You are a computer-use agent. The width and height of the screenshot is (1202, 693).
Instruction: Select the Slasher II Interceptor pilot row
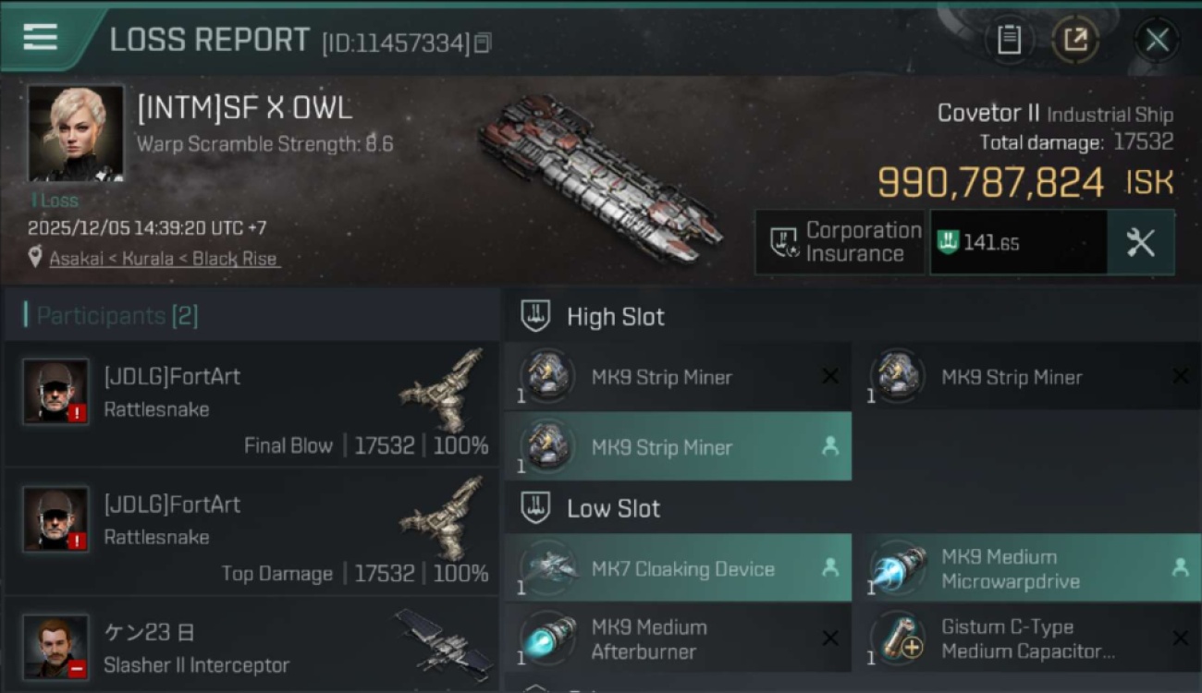251,649
